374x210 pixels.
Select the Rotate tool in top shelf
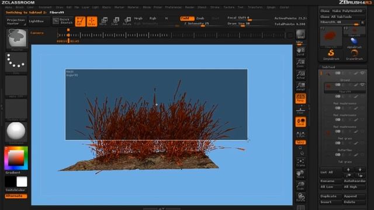(x=127, y=21)
